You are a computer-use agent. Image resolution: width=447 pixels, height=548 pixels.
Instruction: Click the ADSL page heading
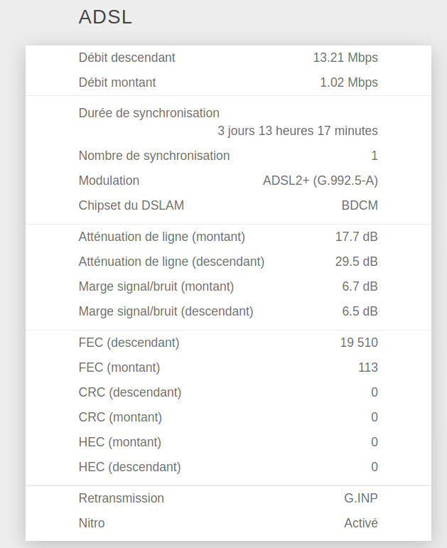[105, 17]
